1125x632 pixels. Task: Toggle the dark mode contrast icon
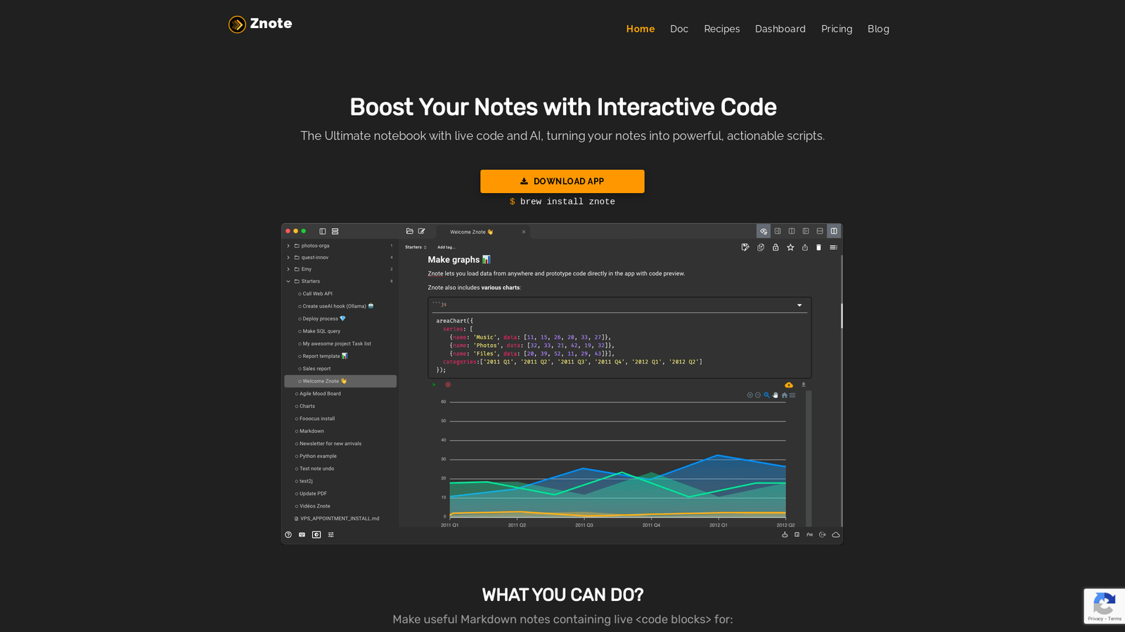click(316, 535)
